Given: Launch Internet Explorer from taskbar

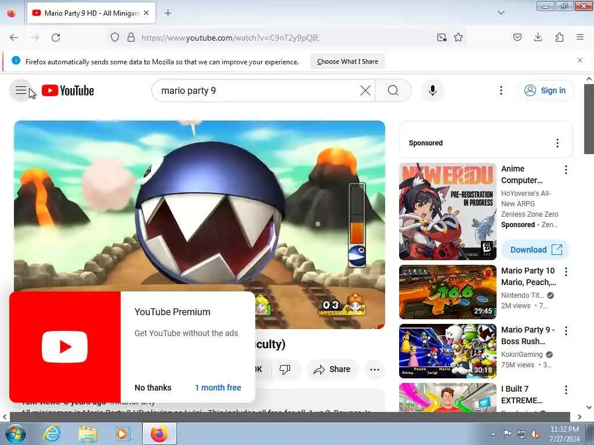Looking at the screenshot, I should pyautogui.click(x=52, y=433).
